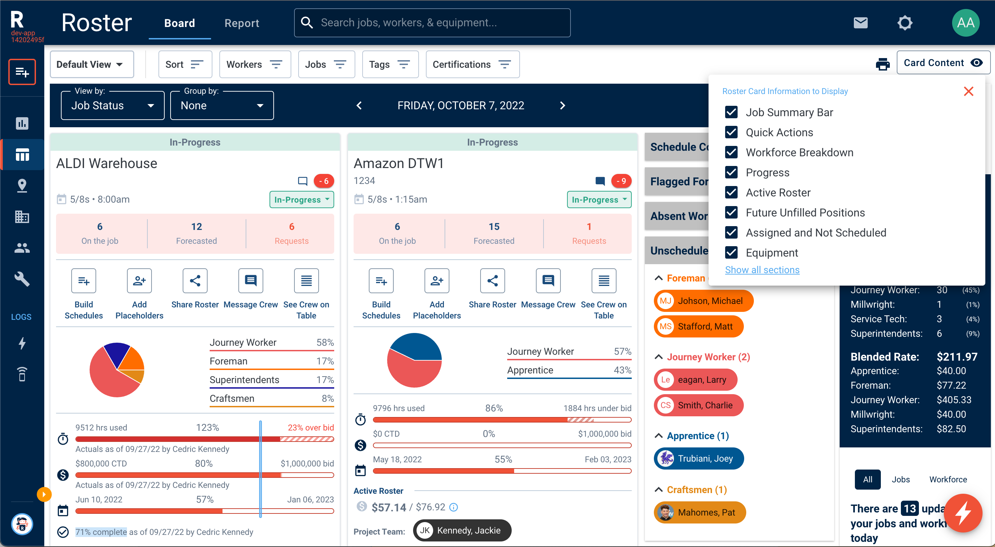This screenshot has height=547, width=995.
Task: Click See Crew on Table on ALDI Warehouse
Action: [x=306, y=281]
